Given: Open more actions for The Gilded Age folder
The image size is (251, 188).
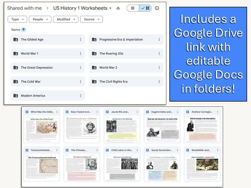Looking at the screenshot, I should (81, 39).
